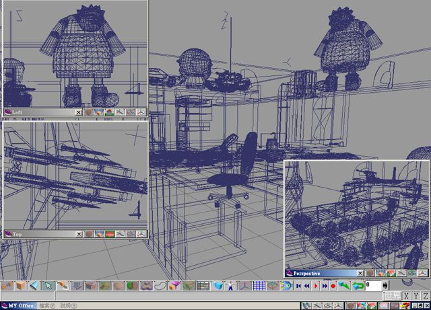Screen dimensions: 431x310
Task: Select the spline curve drawing tool
Action: pyautogui.click(x=160, y=286)
